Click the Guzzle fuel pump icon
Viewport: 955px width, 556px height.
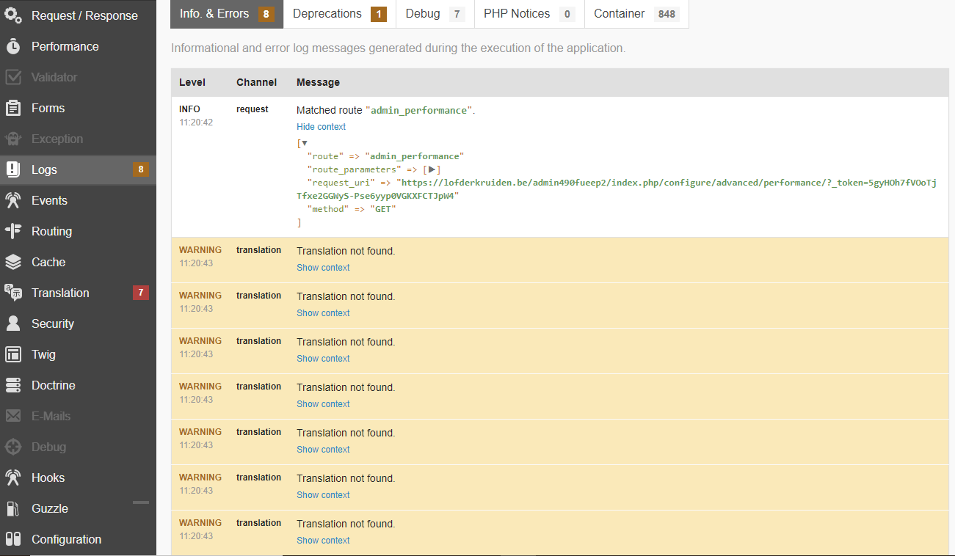13,508
